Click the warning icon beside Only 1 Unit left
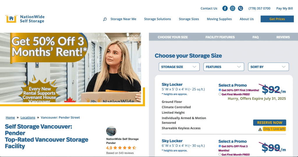Viewport: 298px width, 157px height. point(260,129)
